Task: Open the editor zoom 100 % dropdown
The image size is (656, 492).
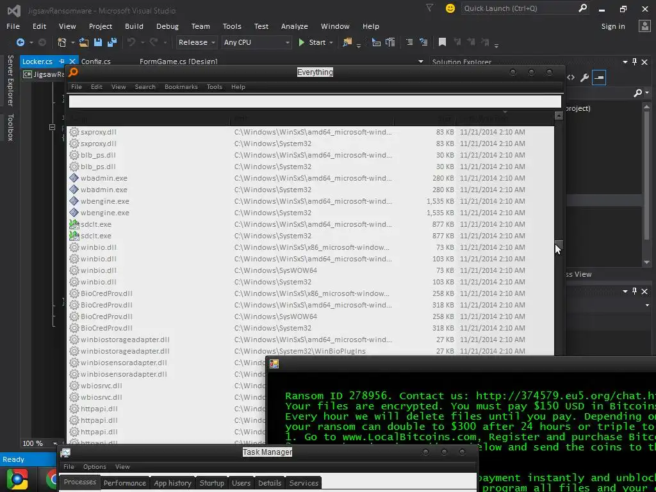Action: (55, 443)
